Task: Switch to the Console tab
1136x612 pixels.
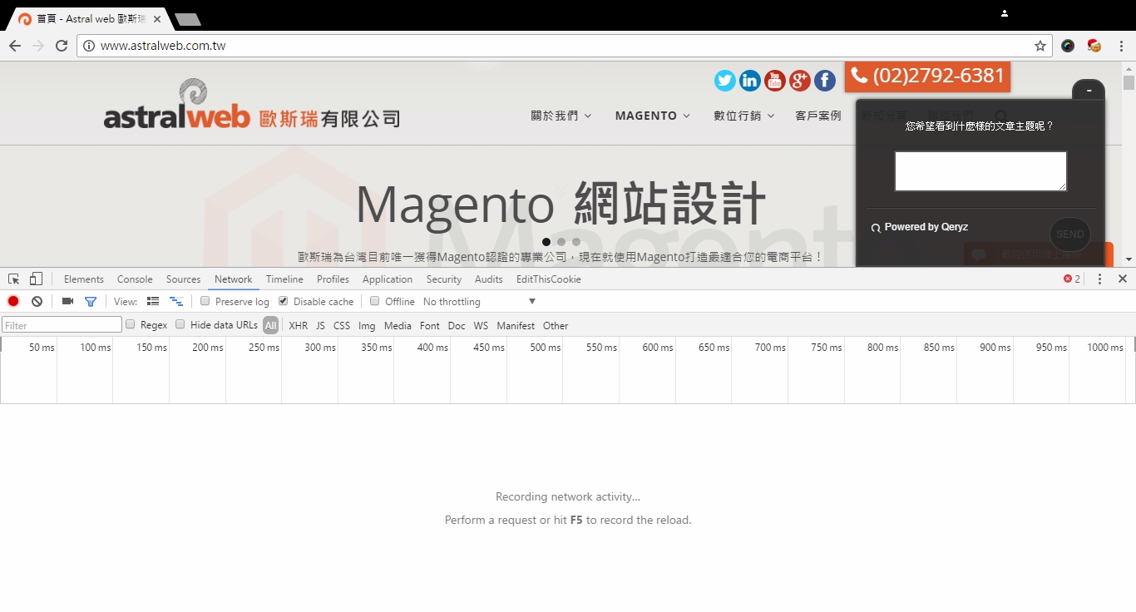Action: click(135, 279)
